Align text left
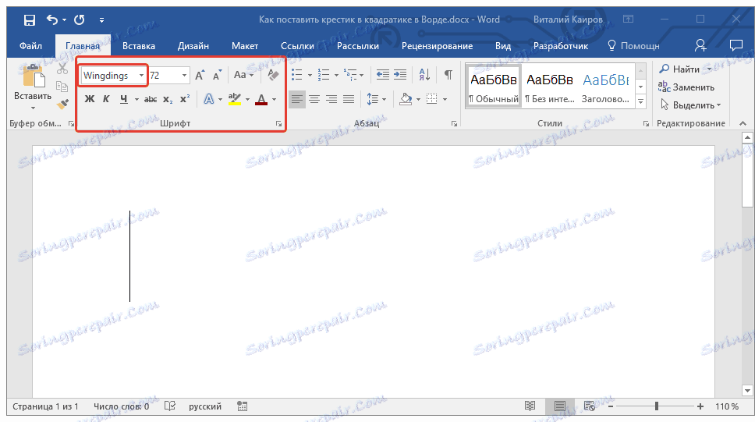Image resolution: width=755 pixels, height=422 pixels. 297,99
